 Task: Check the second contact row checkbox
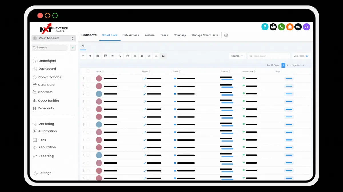[88, 86]
